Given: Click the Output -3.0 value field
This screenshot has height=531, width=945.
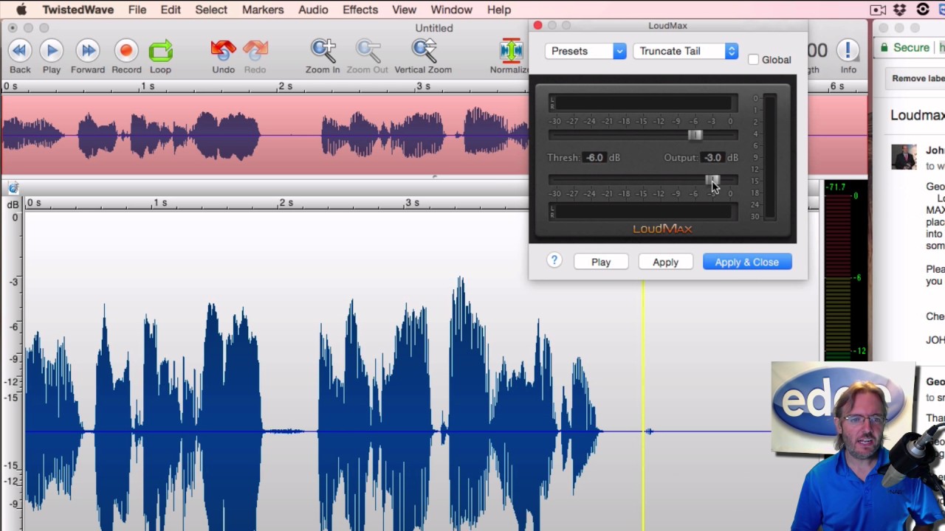Looking at the screenshot, I should pos(712,157).
